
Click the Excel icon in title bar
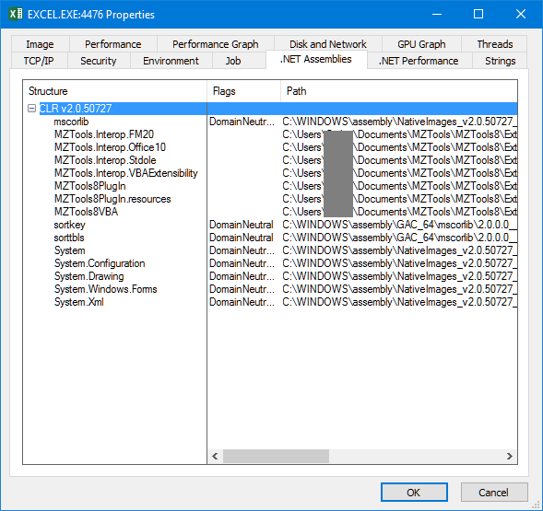(x=16, y=14)
